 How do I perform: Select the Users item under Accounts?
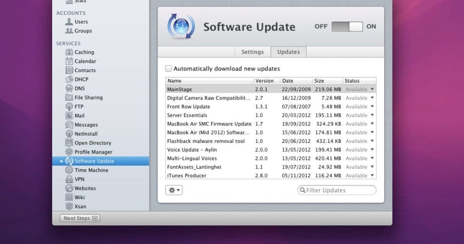81,22
